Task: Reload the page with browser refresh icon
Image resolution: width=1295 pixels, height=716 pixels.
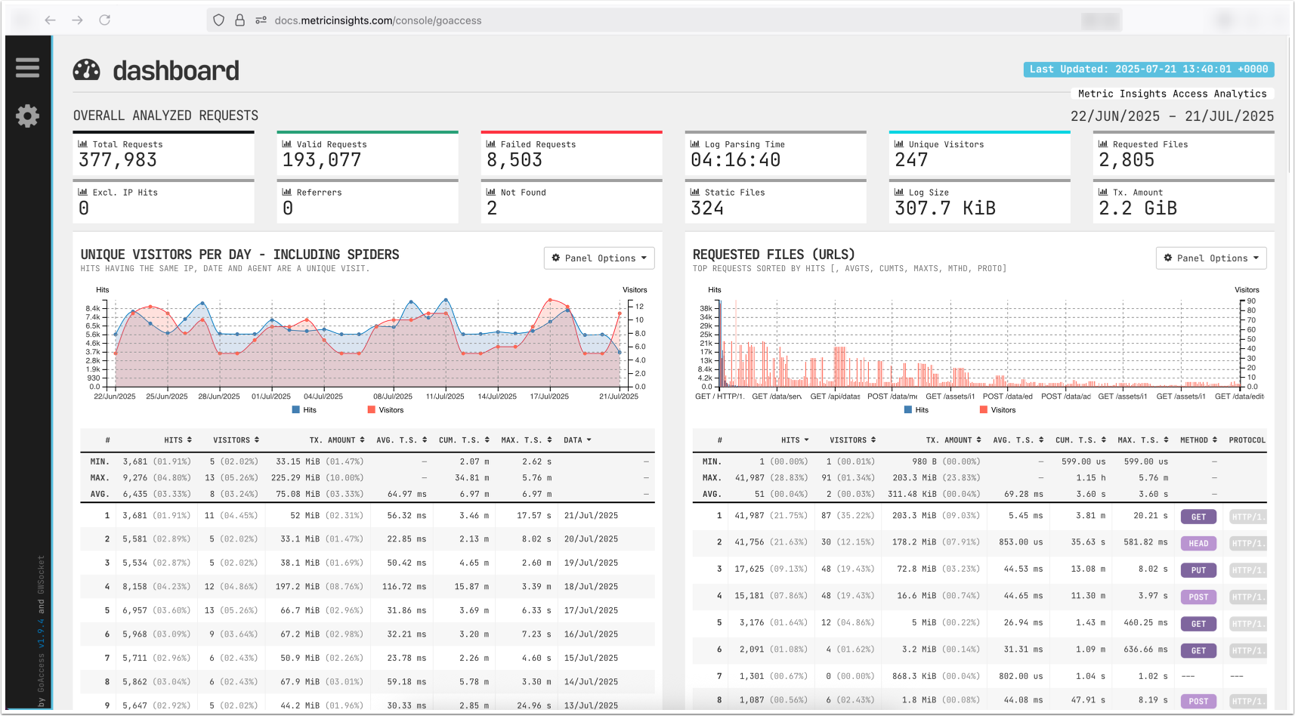Action: point(105,20)
